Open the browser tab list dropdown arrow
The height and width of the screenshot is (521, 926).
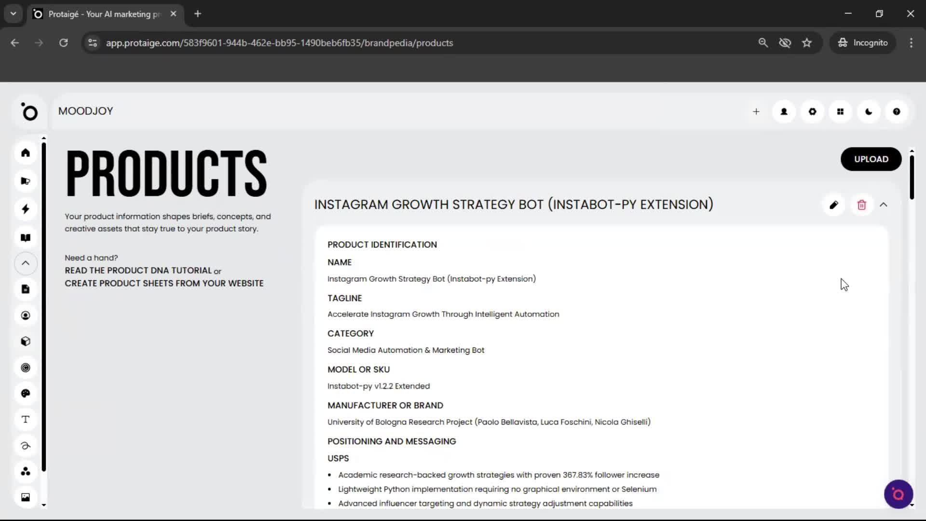coord(13,14)
